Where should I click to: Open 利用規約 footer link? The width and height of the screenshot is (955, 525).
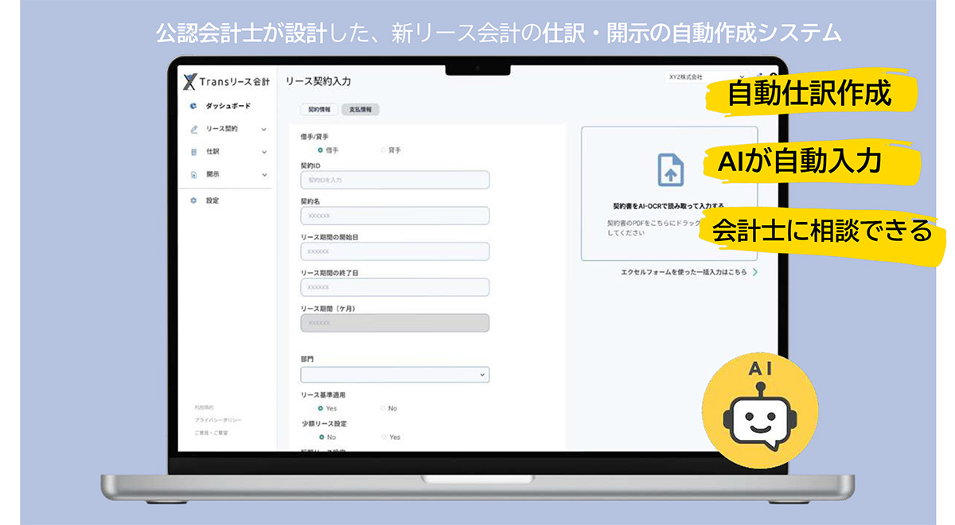click(x=205, y=406)
